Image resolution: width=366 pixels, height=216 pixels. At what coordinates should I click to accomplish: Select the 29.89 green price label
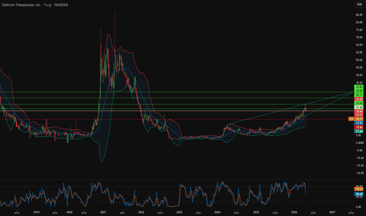359,91
